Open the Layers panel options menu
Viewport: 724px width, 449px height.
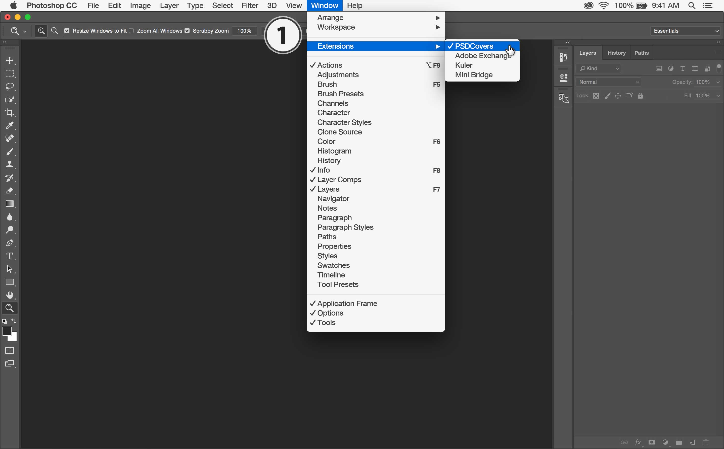click(x=717, y=53)
